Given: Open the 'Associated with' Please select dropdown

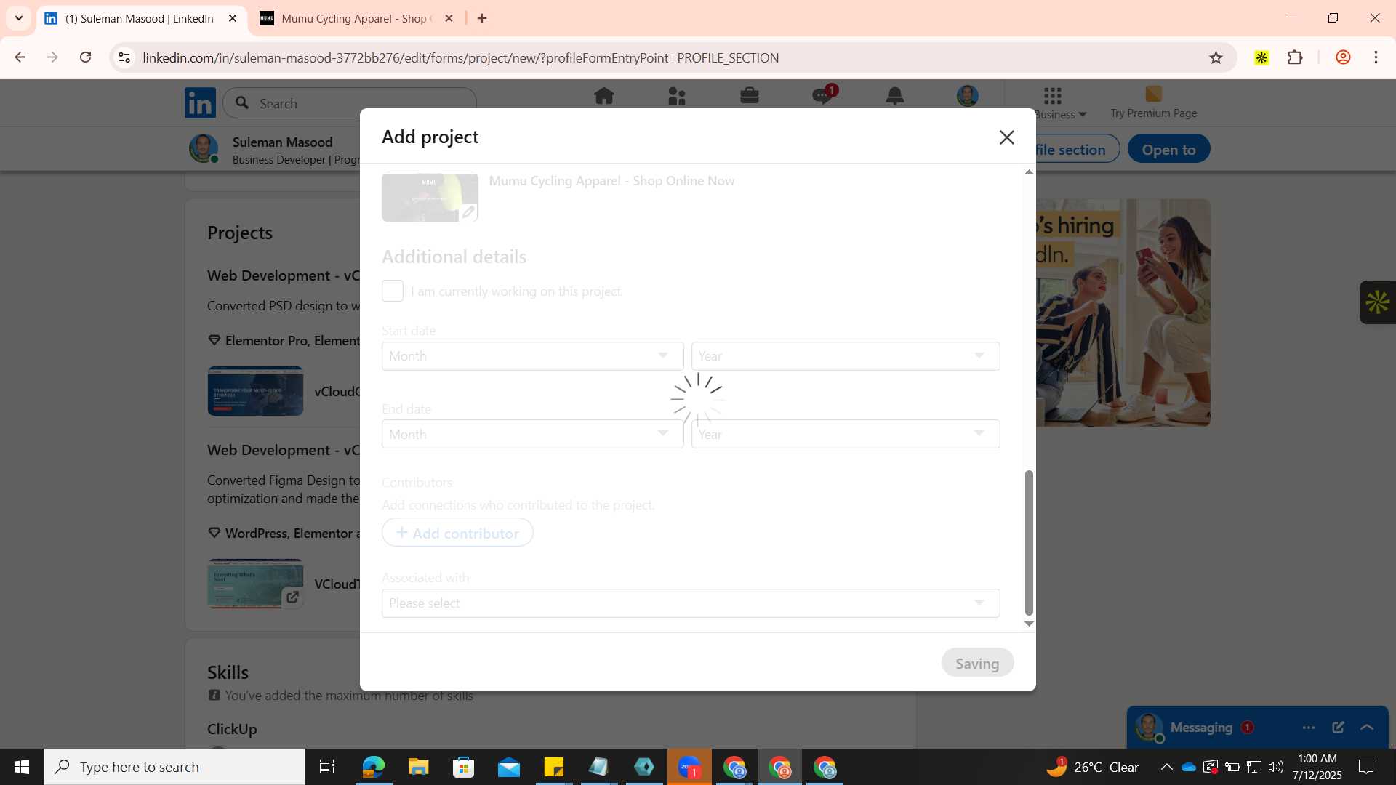Looking at the screenshot, I should (x=691, y=603).
